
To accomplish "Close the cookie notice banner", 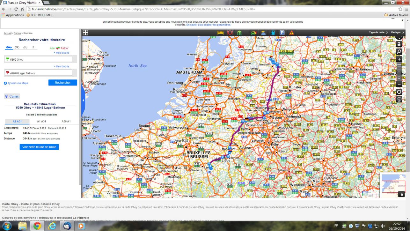I will (x=402, y=20).
